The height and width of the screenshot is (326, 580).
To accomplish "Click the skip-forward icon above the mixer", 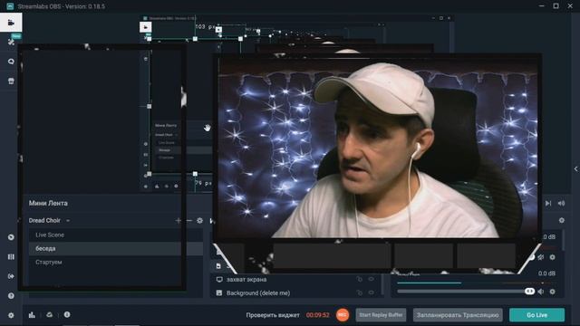I will tap(548, 203).
